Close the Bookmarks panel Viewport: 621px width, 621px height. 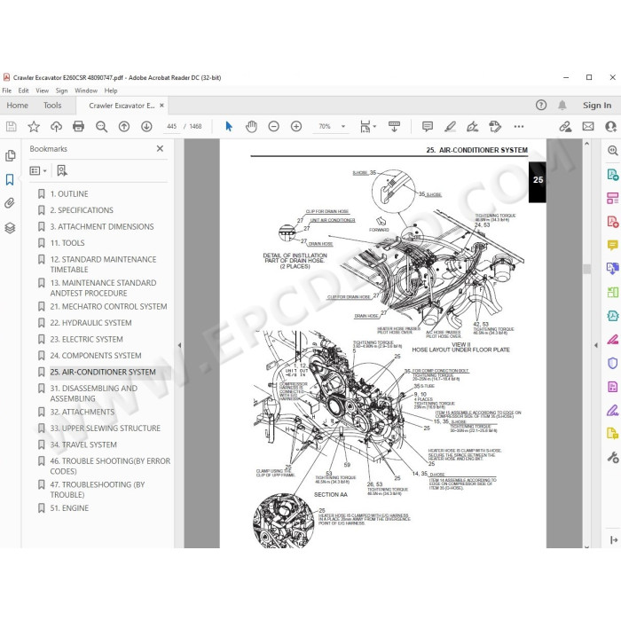(160, 148)
